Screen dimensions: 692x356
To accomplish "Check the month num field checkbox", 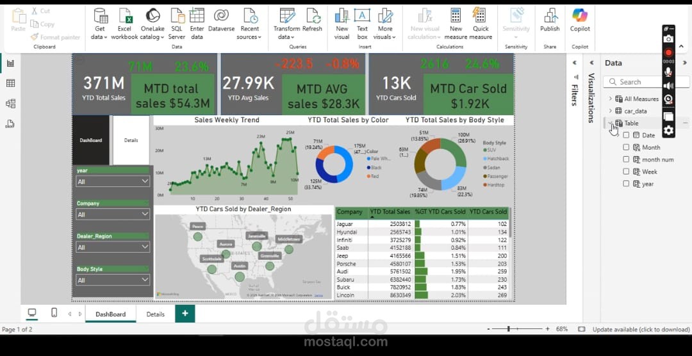I will pyautogui.click(x=626, y=159).
